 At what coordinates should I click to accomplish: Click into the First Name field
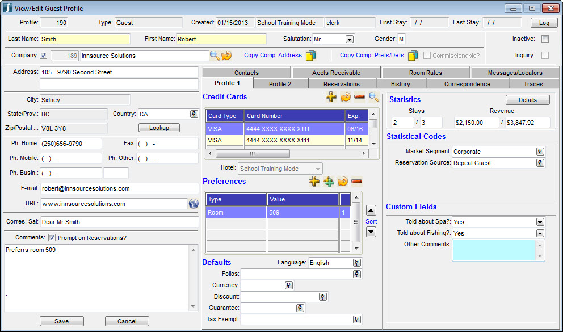point(221,39)
